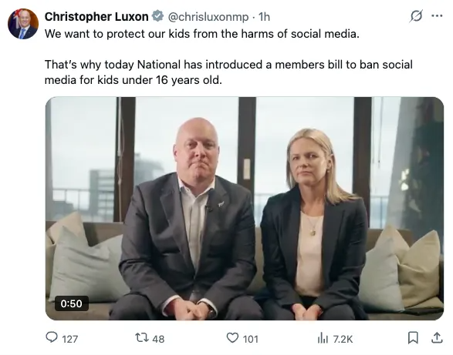453x355 pixels.
Task: Click the blue verified badge
Action: pos(157,16)
